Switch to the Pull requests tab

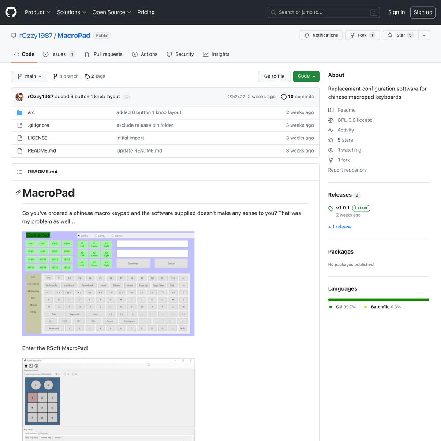point(103,54)
